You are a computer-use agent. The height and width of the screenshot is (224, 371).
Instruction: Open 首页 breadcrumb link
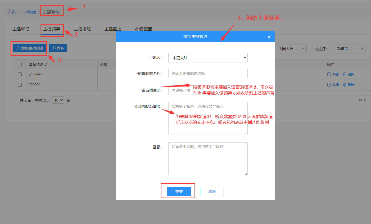pos(12,12)
